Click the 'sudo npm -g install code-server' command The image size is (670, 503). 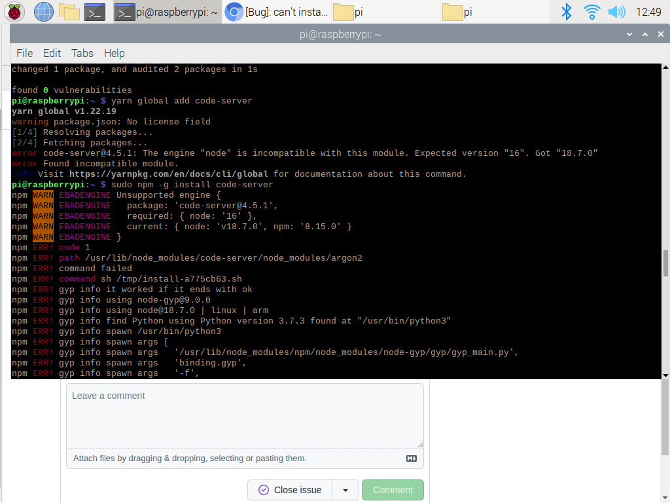(x=192, y=185)
